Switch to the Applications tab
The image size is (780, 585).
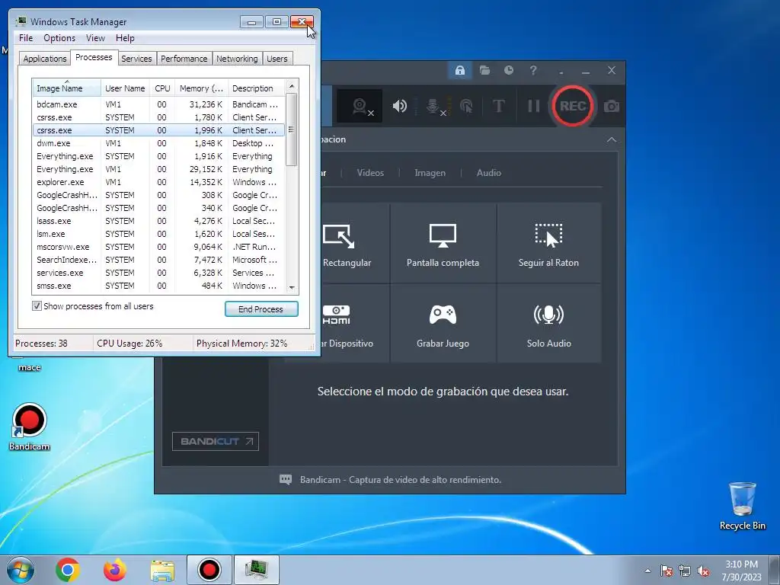click(x=45, y=59)
